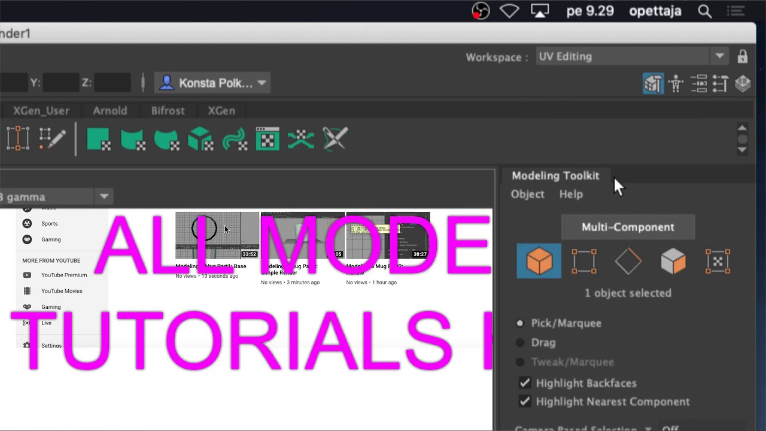Click the Unfold UV arrows shelf icon

click(x=301, y=139)
